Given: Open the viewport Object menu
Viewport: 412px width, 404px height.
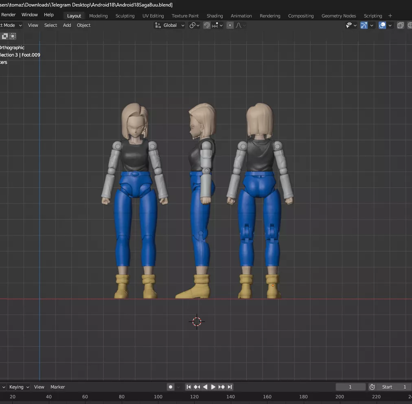Looking at the screenshot, I should (x=83, y=25).
